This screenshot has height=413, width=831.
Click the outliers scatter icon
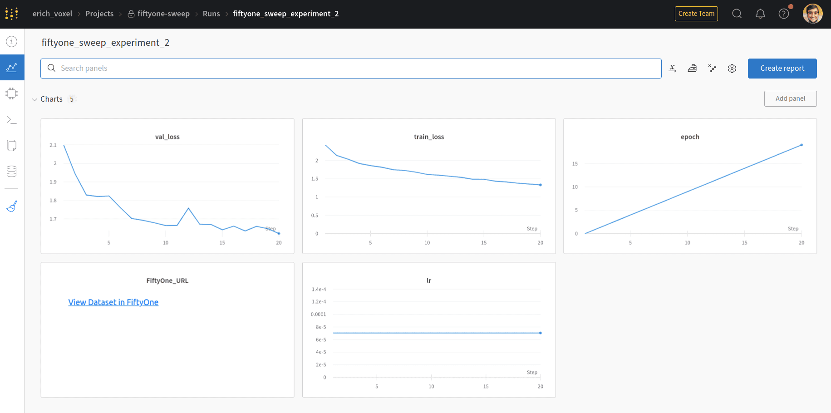[x=712, y=69]
